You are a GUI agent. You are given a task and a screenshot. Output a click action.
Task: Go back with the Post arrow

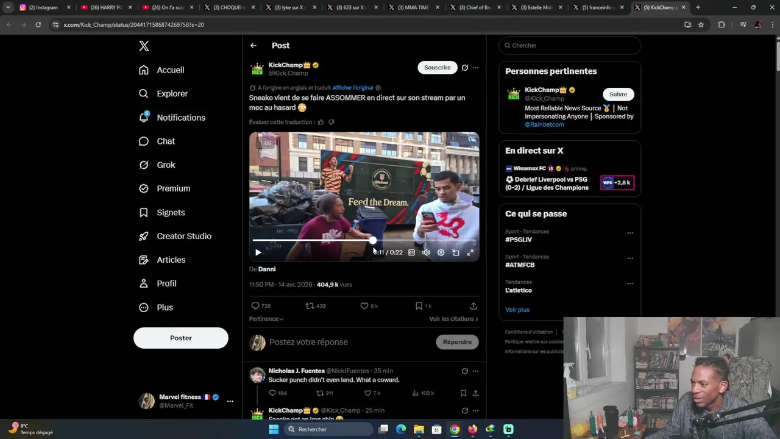(x=253, y=46)
